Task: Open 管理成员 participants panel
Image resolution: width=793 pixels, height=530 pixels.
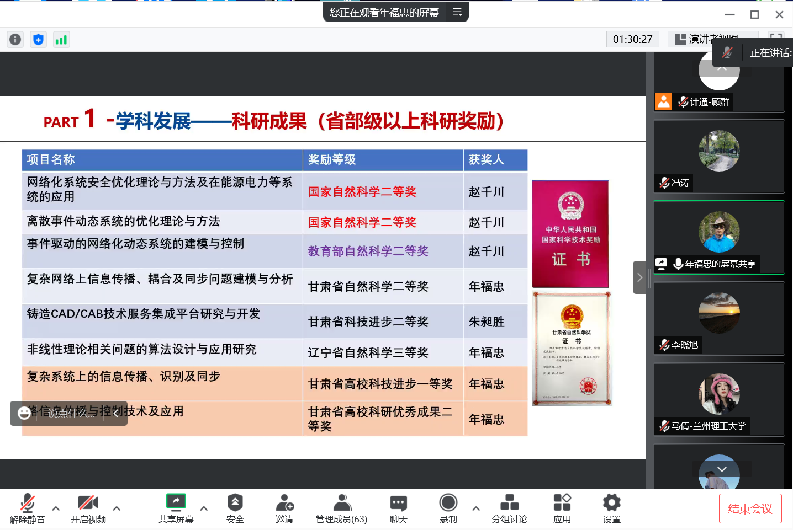Action: click(x=341, y=508)
